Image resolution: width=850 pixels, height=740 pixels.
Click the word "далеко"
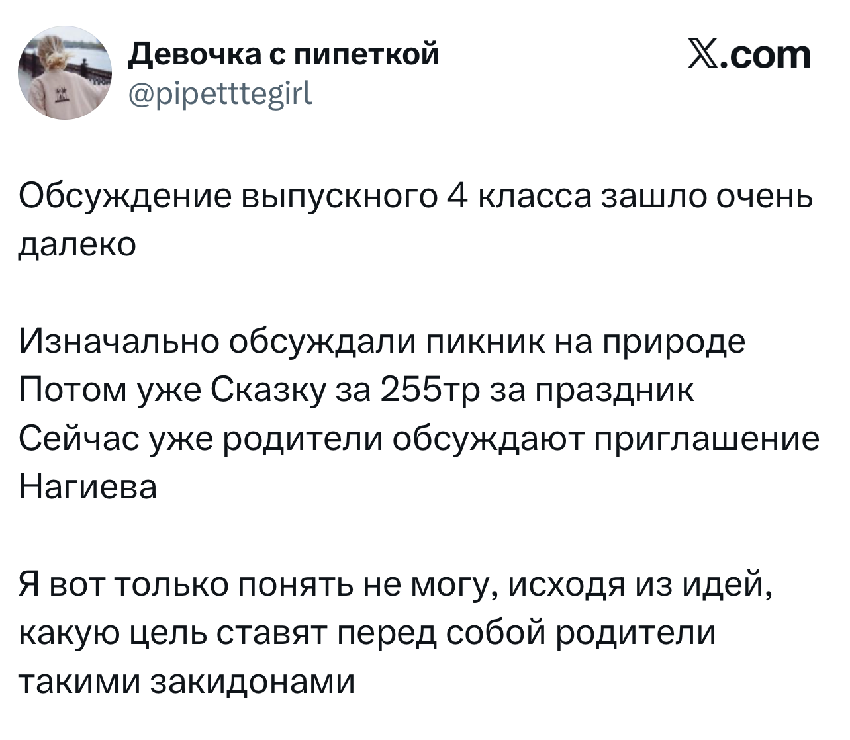[x=77, y=244]
